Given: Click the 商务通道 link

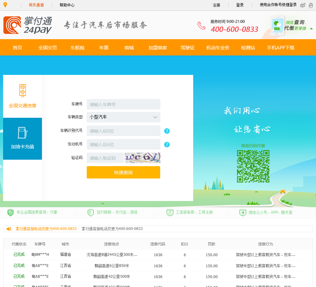Looking at the screenshot, I should coord(36,5).
